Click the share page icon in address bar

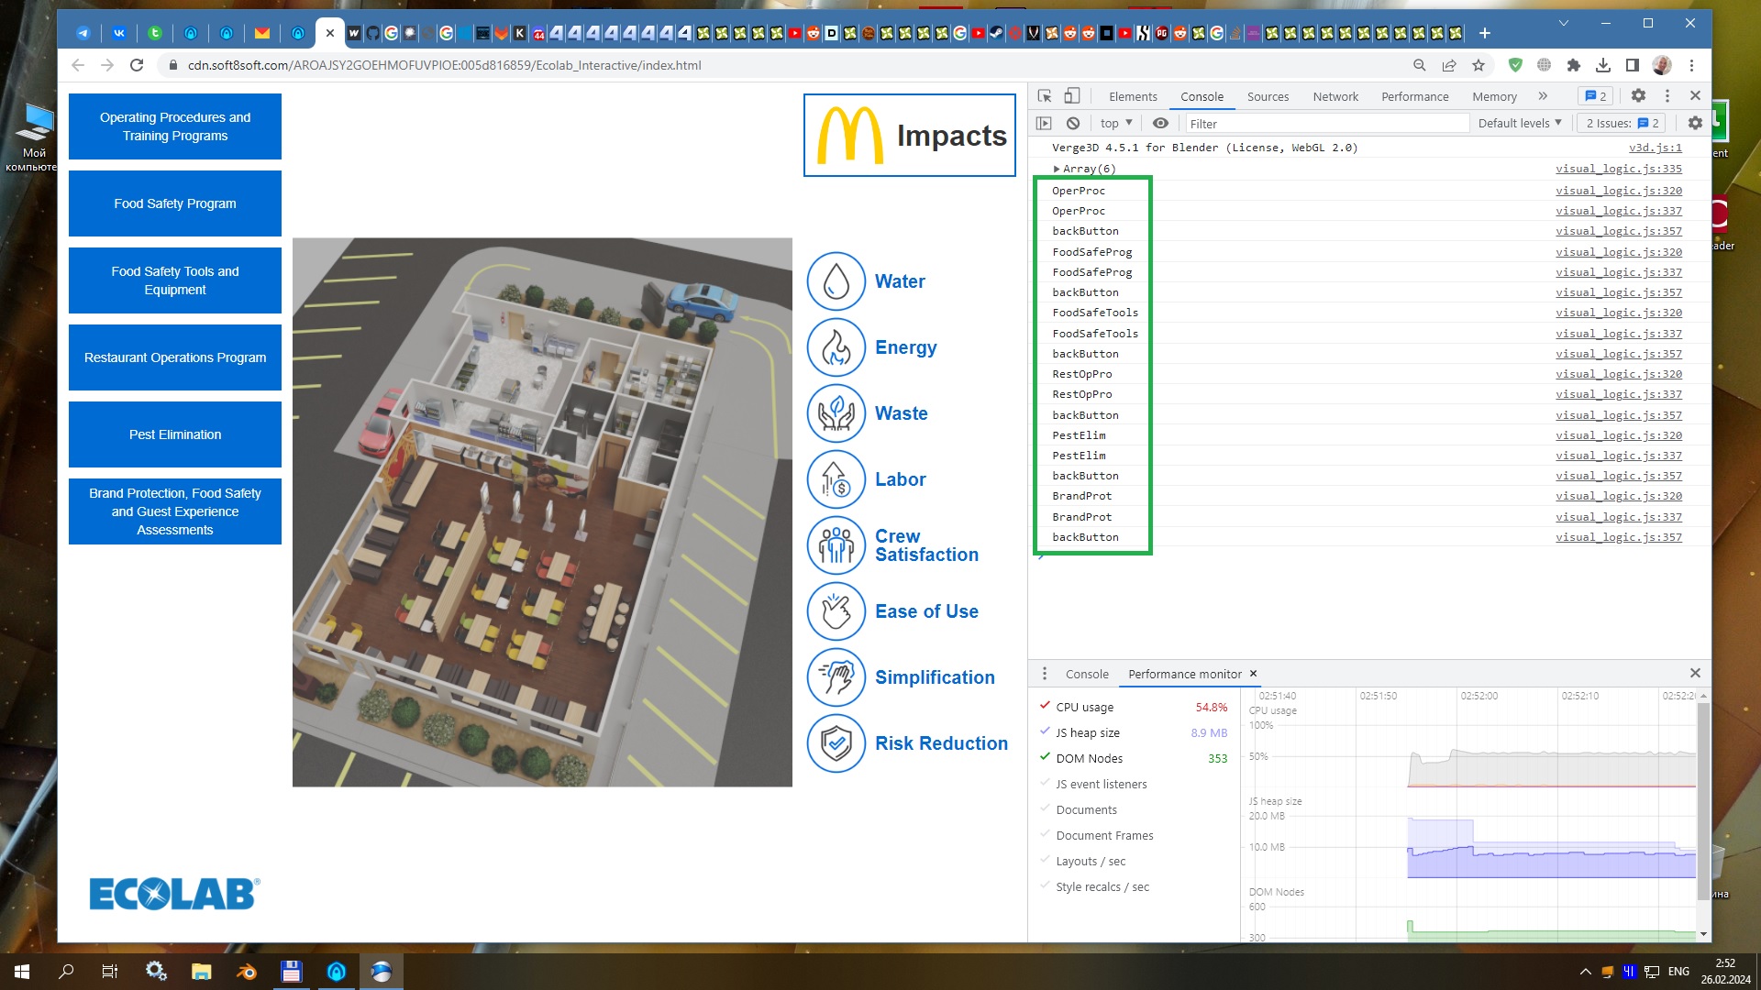click(x=1449, y=65)
